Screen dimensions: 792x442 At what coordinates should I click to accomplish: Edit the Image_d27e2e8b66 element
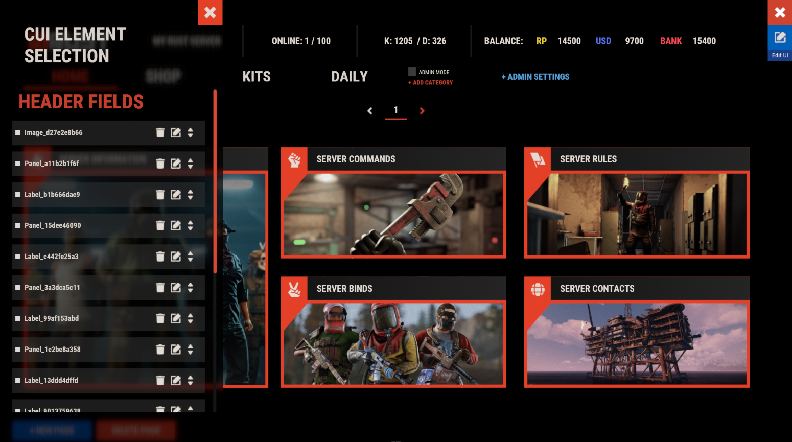(176, 133)
